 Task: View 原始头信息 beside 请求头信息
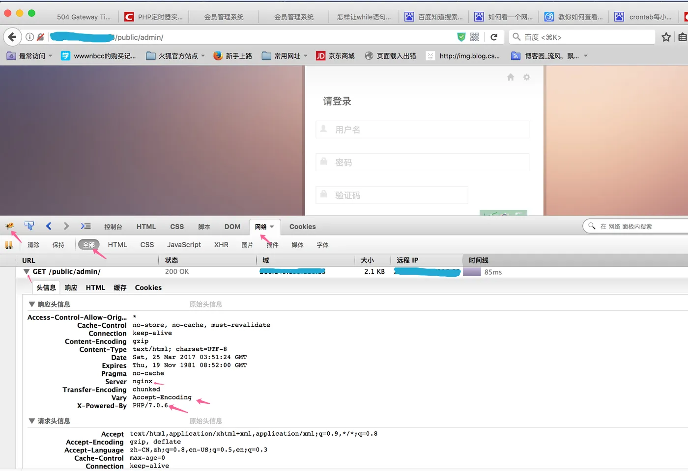[206, 421]
